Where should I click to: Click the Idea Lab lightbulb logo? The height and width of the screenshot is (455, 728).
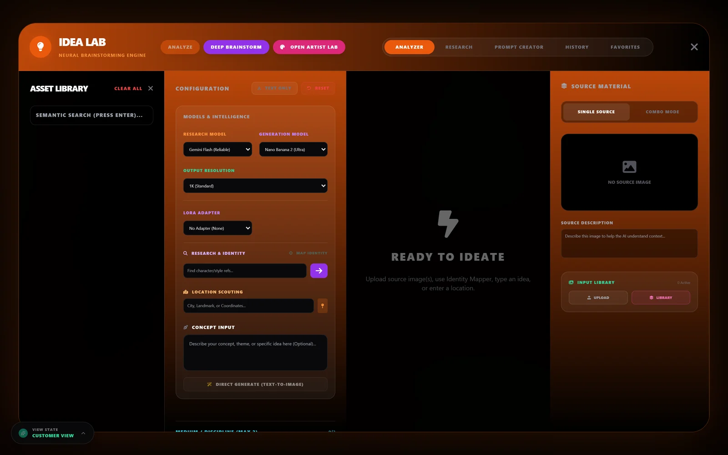tap(40, 47)
